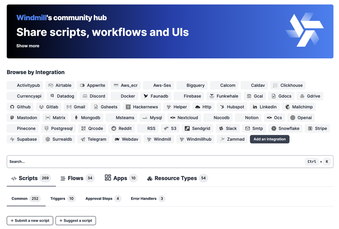Click Add an integration button

(270, 139)
